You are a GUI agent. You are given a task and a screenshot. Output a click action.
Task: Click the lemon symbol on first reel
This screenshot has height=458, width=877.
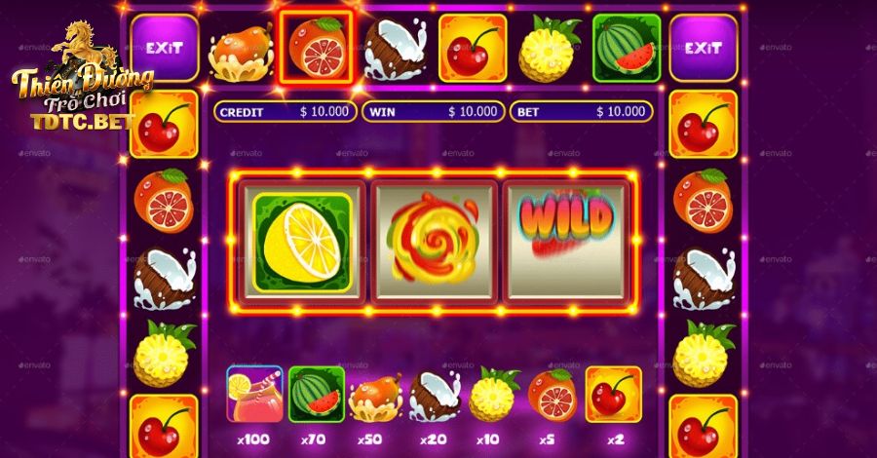(x=303, y=242)
